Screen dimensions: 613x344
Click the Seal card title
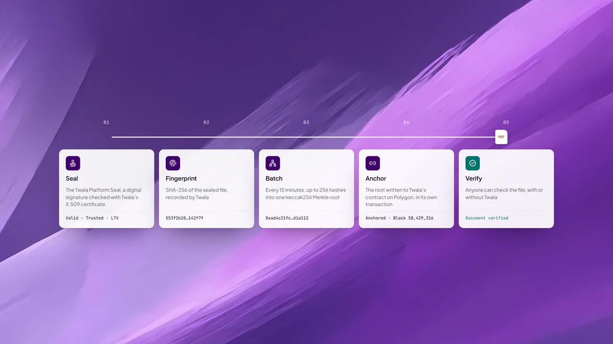72,179
